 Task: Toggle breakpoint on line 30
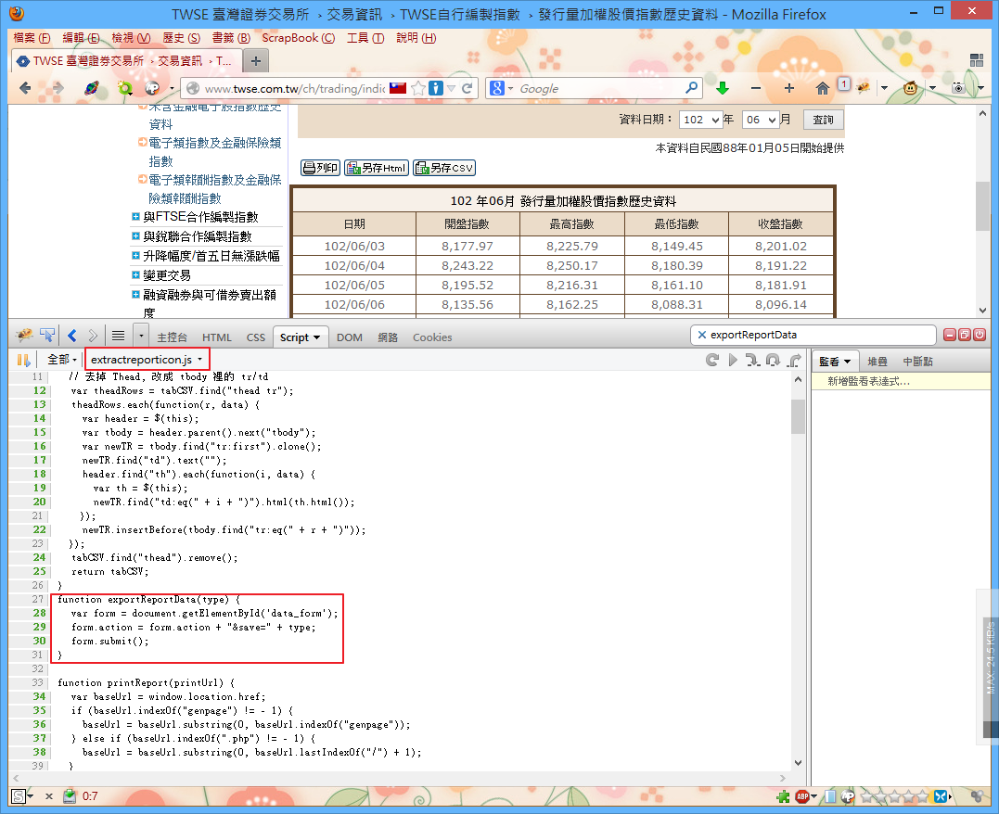(x=40, y=641)
